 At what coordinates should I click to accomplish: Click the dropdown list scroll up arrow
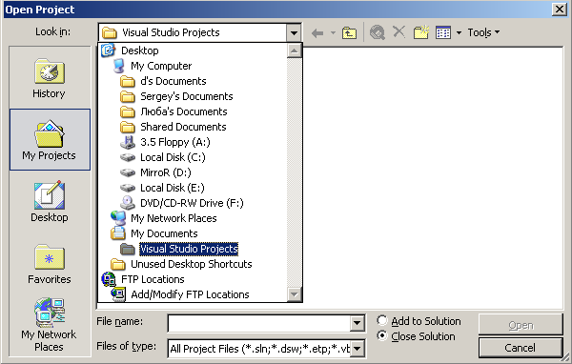[x=294, y=51]
